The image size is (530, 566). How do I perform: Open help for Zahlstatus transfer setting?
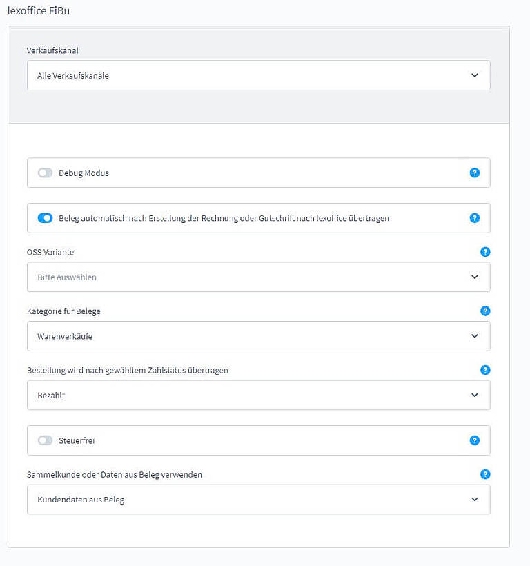(485, 370)
